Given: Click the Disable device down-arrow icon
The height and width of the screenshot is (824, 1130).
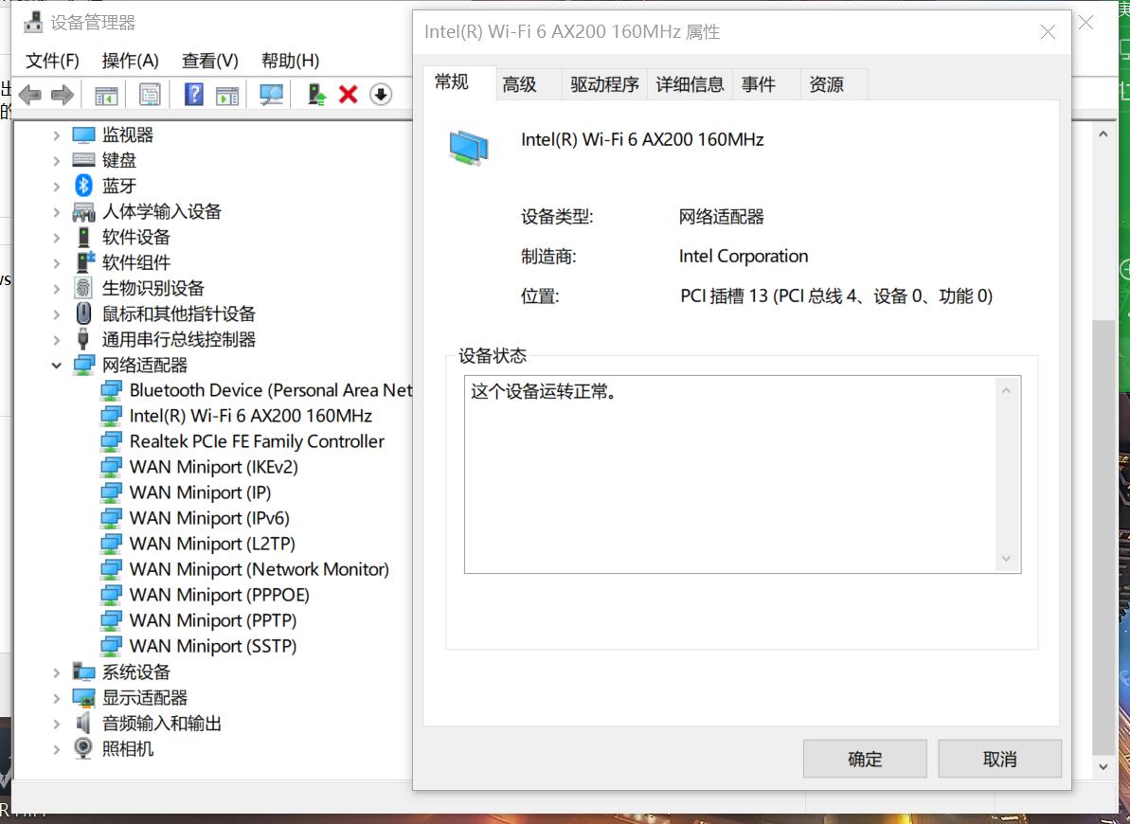Looking at the screenshot, I should pos(380,94).
